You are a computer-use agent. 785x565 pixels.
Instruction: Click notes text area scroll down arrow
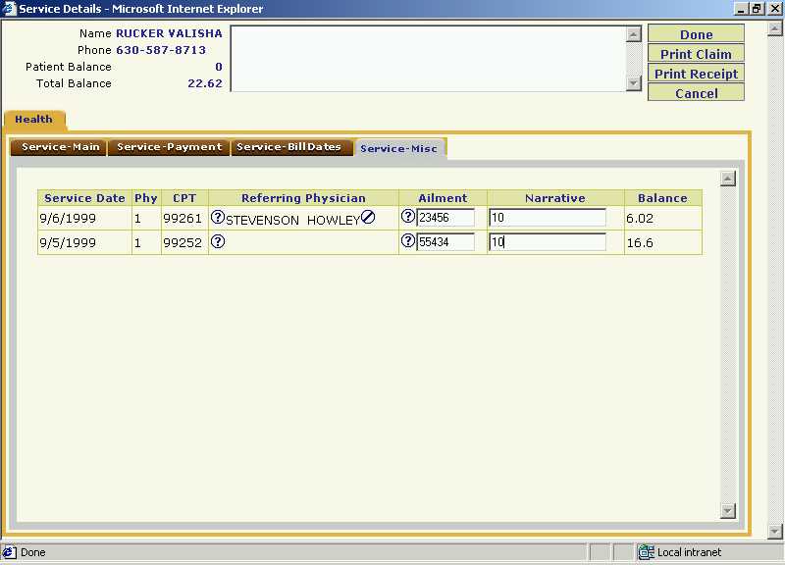click(634, 83)
